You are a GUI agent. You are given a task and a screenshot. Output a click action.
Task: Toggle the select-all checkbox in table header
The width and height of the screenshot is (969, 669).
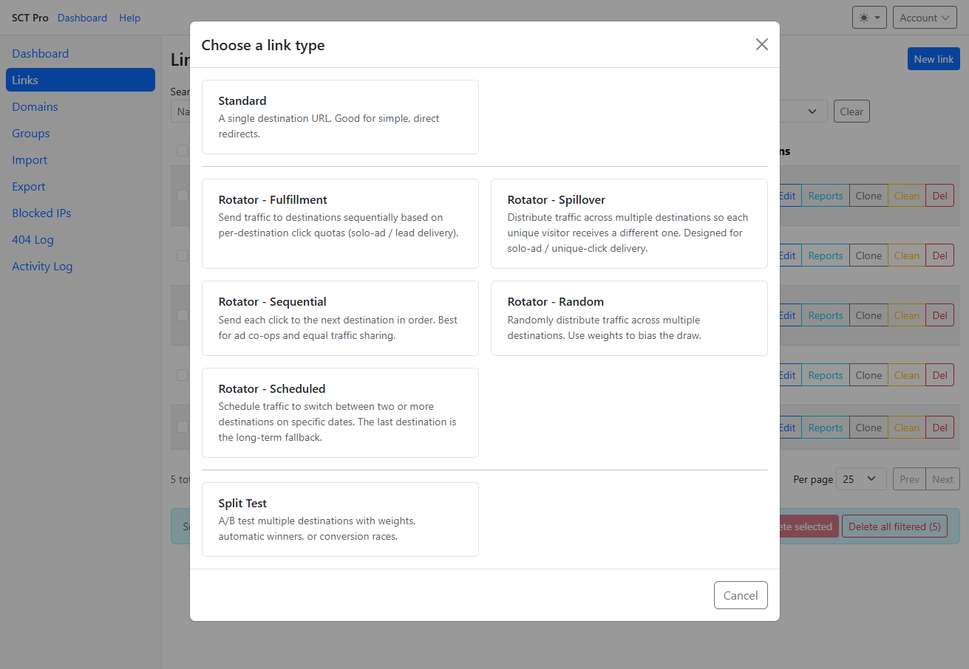click(182, 151)
